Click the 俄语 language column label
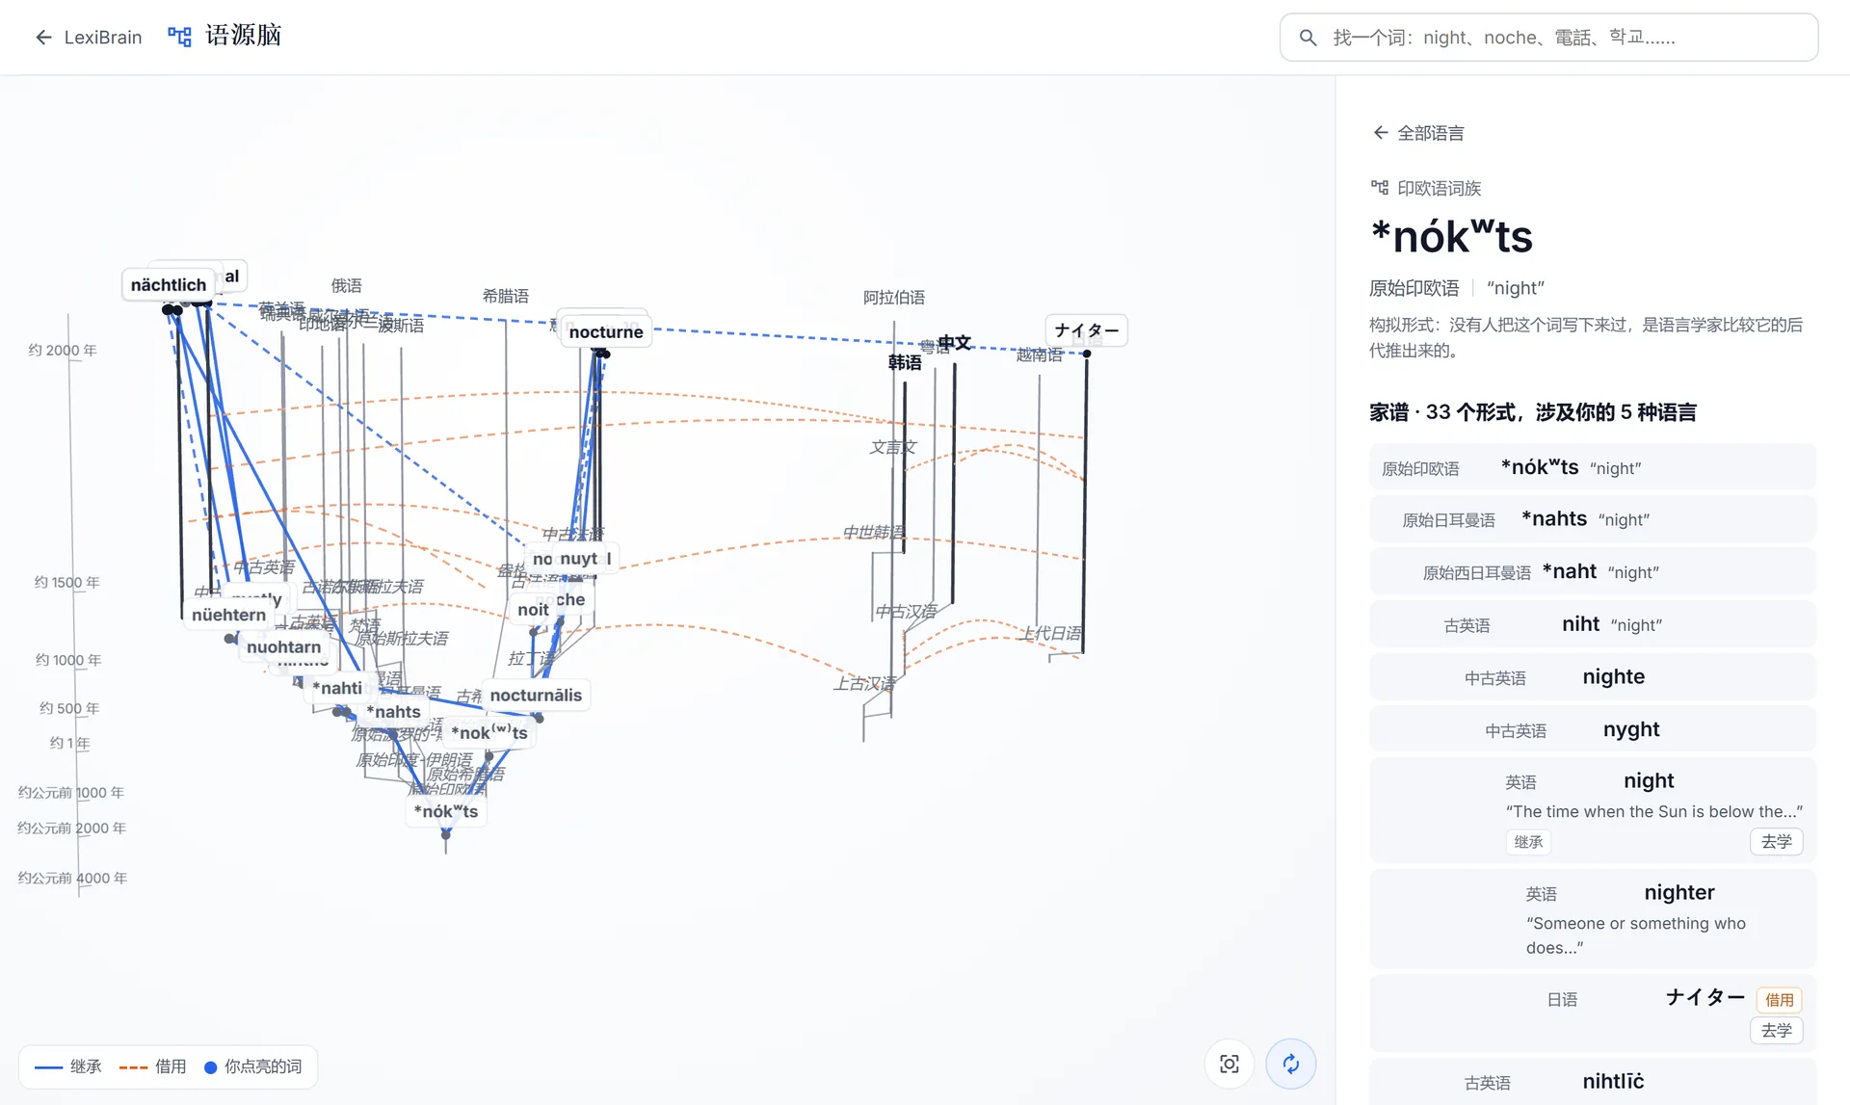This screenshot has width=1850, height=1105. click(347, 285)
